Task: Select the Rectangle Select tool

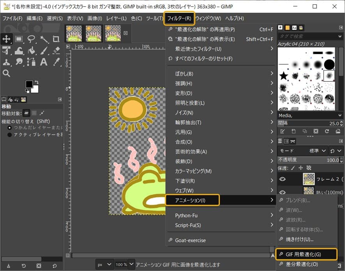Action: click(x=19, y=39)
